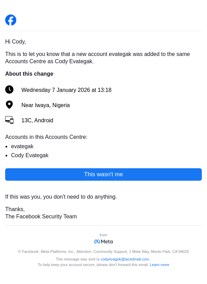Viewport: 207px width, 284px height.
Task: Click the "About this change" heading
Action: coord(29,74)
